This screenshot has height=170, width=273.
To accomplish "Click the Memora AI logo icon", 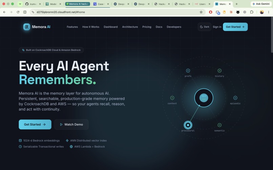I will [x=27, y=27].
